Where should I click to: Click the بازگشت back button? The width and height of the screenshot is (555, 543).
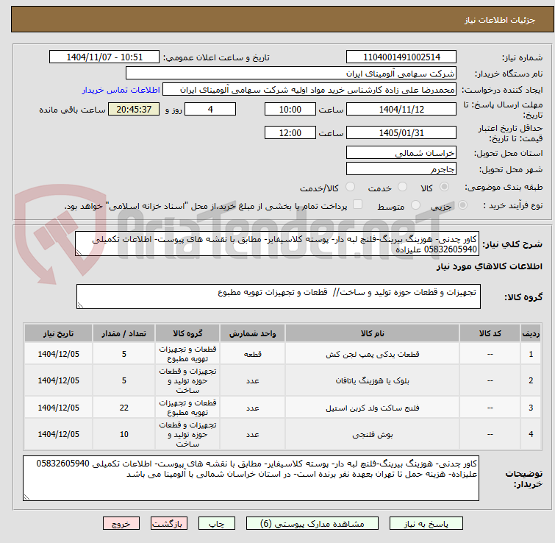click(169, 524)
